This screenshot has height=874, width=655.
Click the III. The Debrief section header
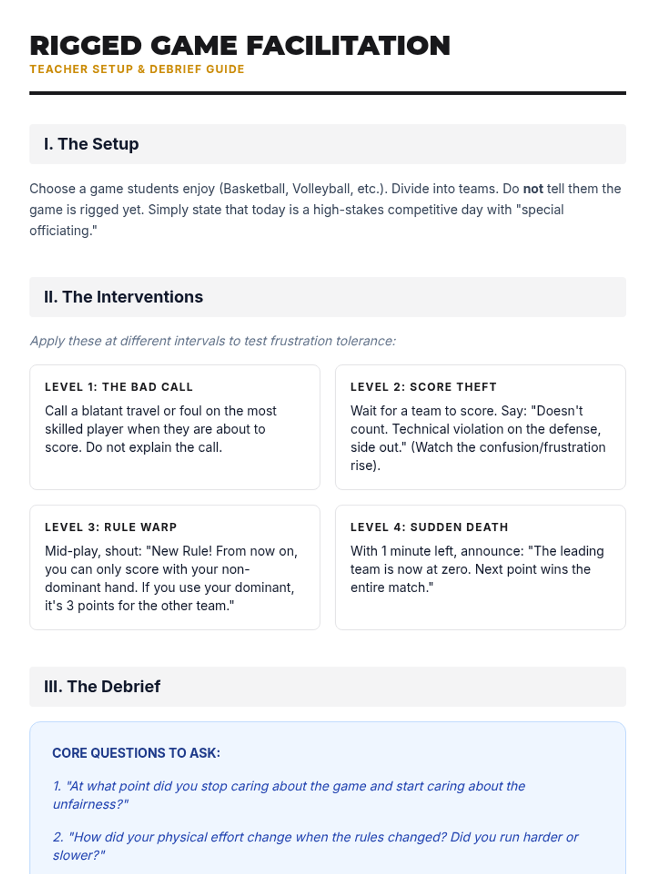(x=327, y=687)
